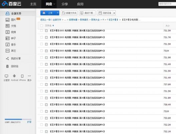176x134 pixels.
Task: Check the box for episode 第13集
Action: (x=42, y=64)
